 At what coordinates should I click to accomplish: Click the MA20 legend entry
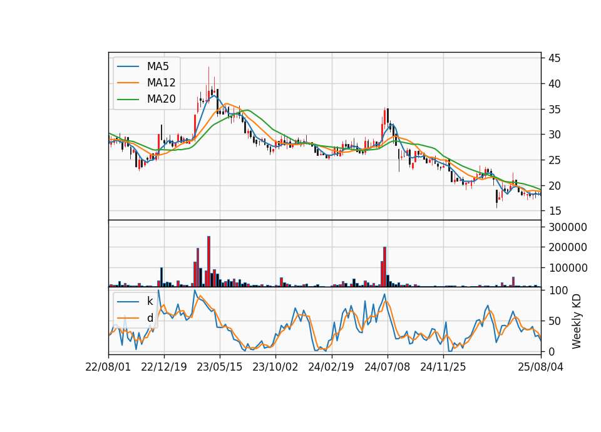click(x=146, y=99)
